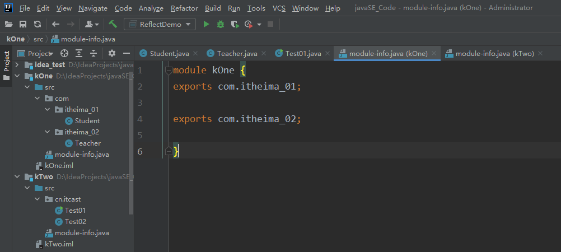The width and height of the screenshot is (561, 252).
Task: Click the Open folder toolbar icon
Action: point(8,24)
